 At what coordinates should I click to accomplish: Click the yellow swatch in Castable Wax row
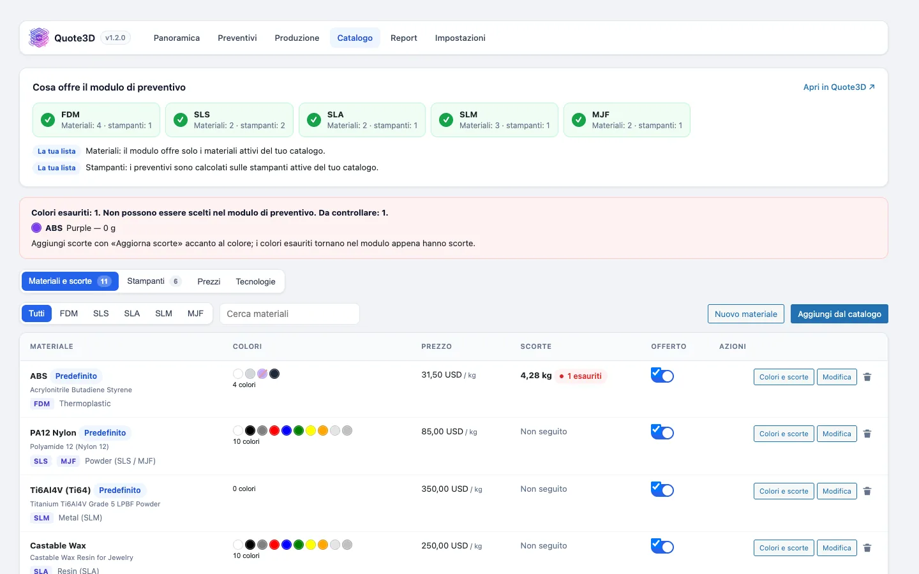click(x=311, y=545)
